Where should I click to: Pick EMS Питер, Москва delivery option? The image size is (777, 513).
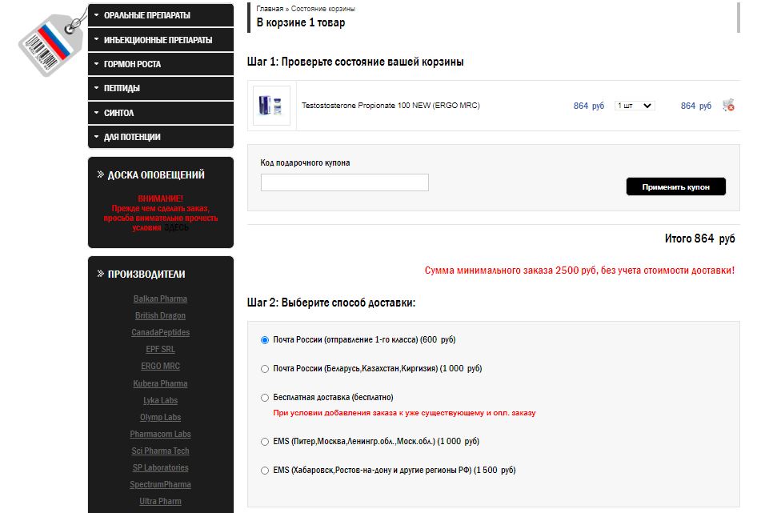tap(265, 442)
